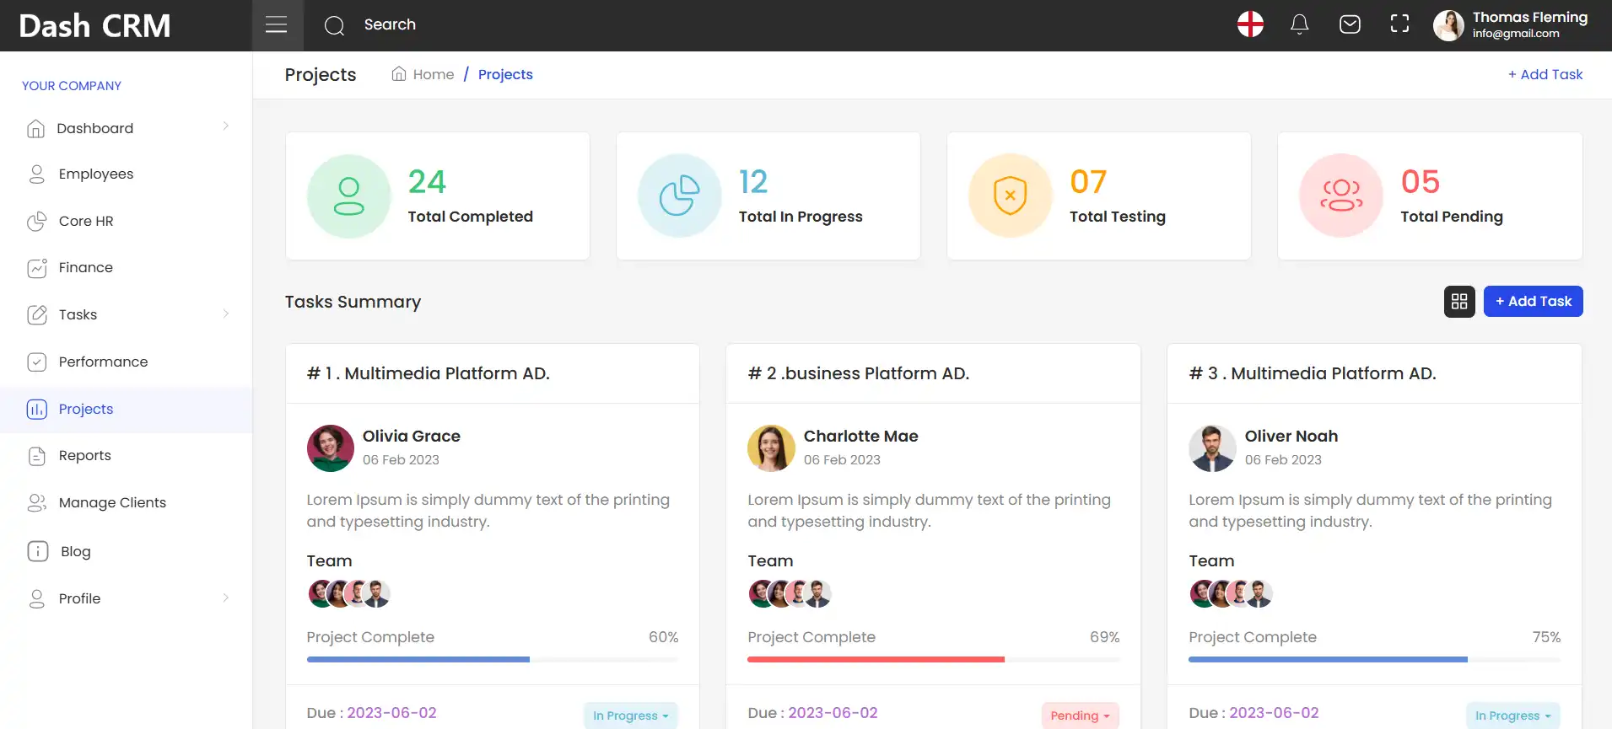Open Pending status dropdown for project 2
This screenshot has width=1612, height=729.
(1080, 716)
